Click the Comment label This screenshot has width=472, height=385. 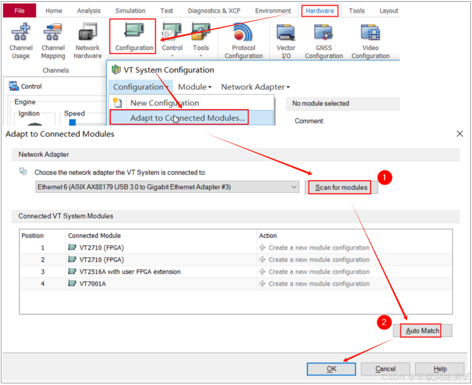(x=309, y=121)
